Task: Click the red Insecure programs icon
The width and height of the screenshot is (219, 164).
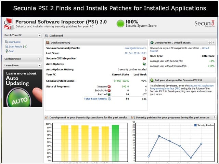Action: [x=109, y=86]
